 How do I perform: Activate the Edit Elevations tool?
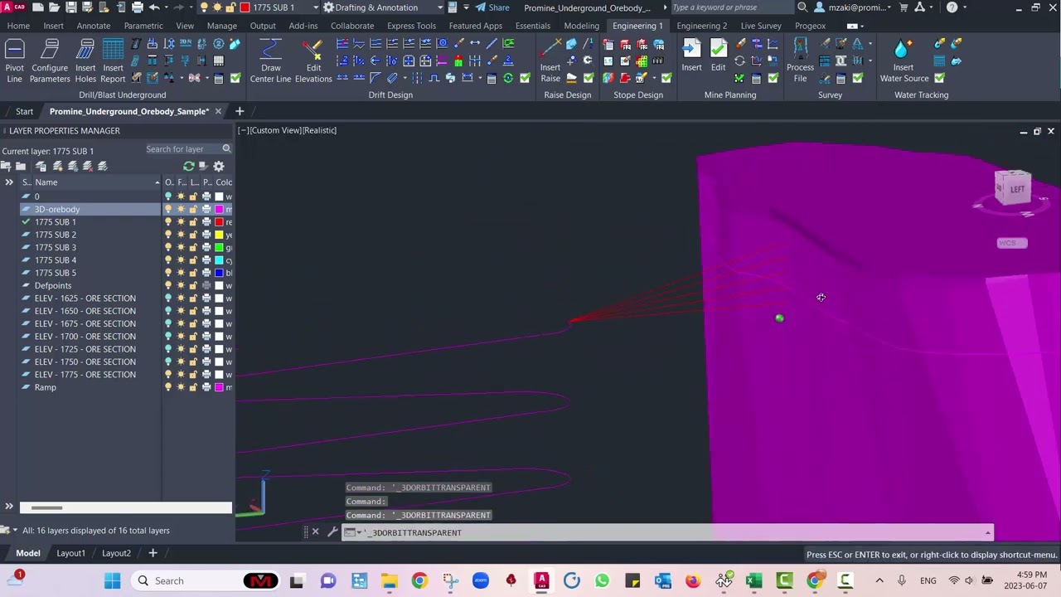pyautogui.click(x=313, y=61)
